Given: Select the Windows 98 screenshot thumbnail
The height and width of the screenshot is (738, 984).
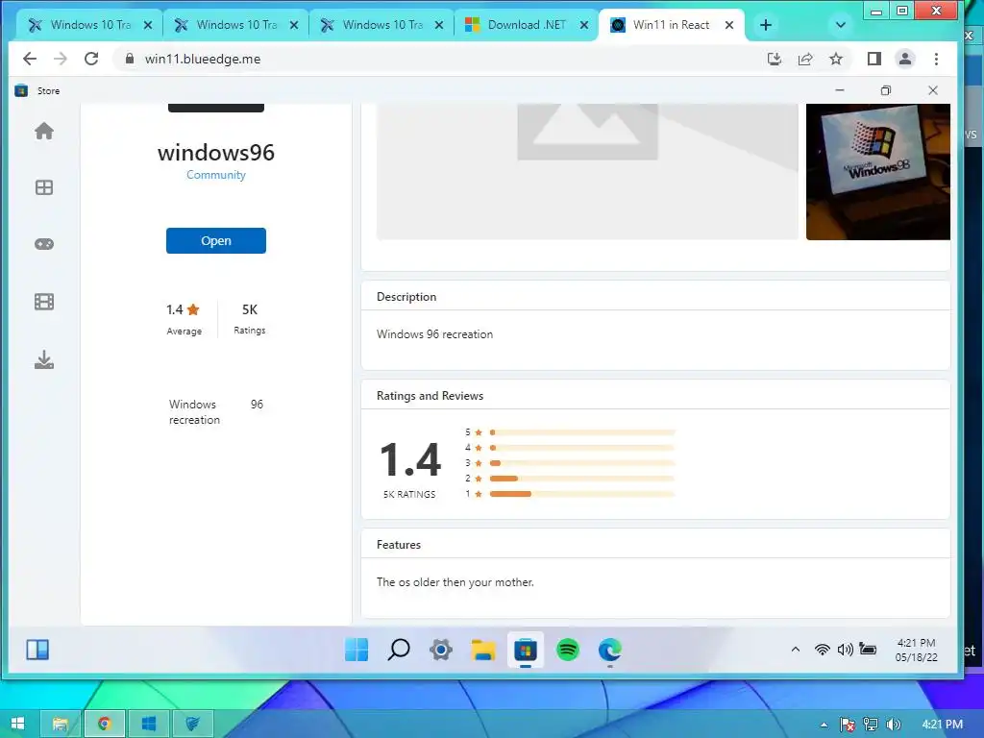Looking at the screenshot, I should click(878, 172).
